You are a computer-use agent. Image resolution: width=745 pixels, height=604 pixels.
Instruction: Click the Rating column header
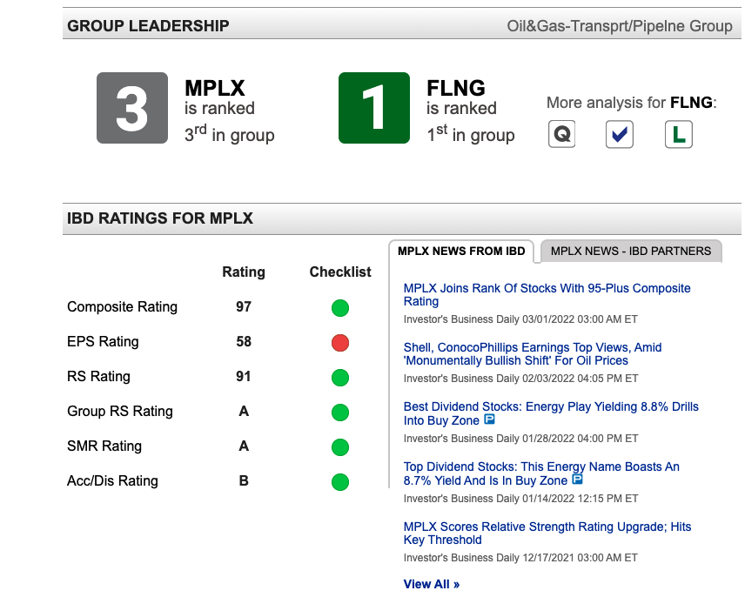pyautogui.click(x=244, y=272)
